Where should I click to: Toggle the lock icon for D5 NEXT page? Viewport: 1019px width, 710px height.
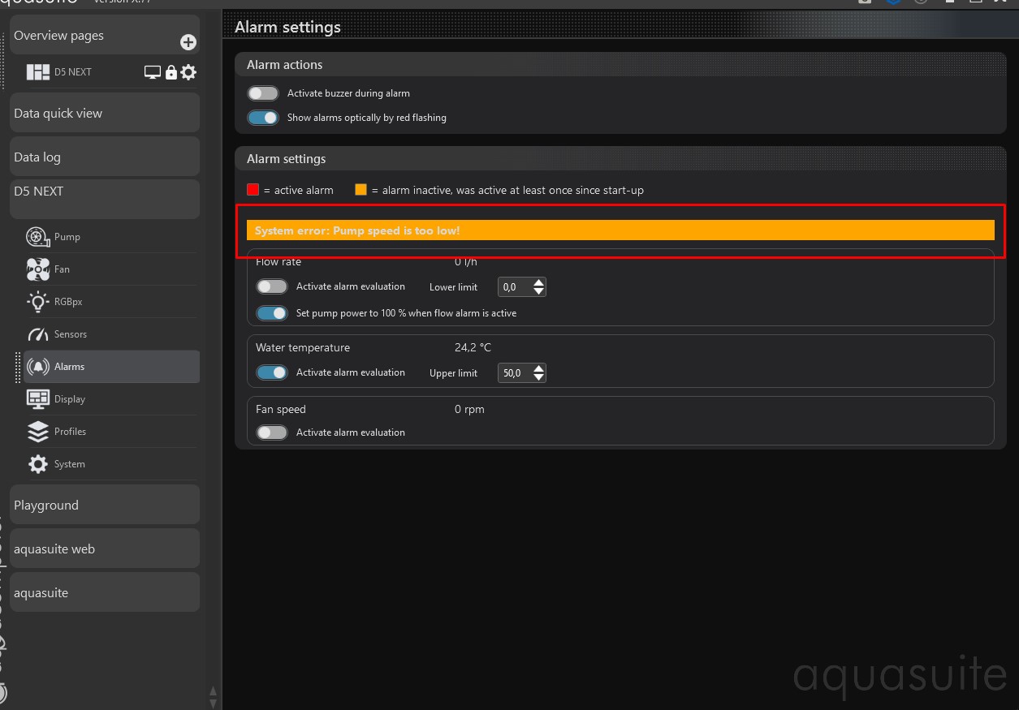pyautogui.click(x=171, y=72)
